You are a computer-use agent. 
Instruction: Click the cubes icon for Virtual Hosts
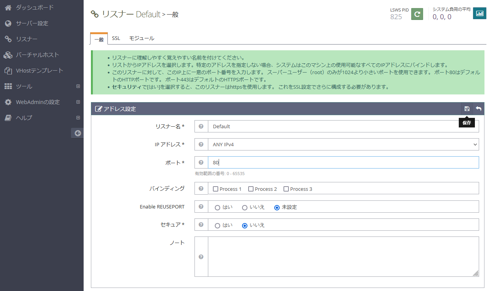click(8, 55)
